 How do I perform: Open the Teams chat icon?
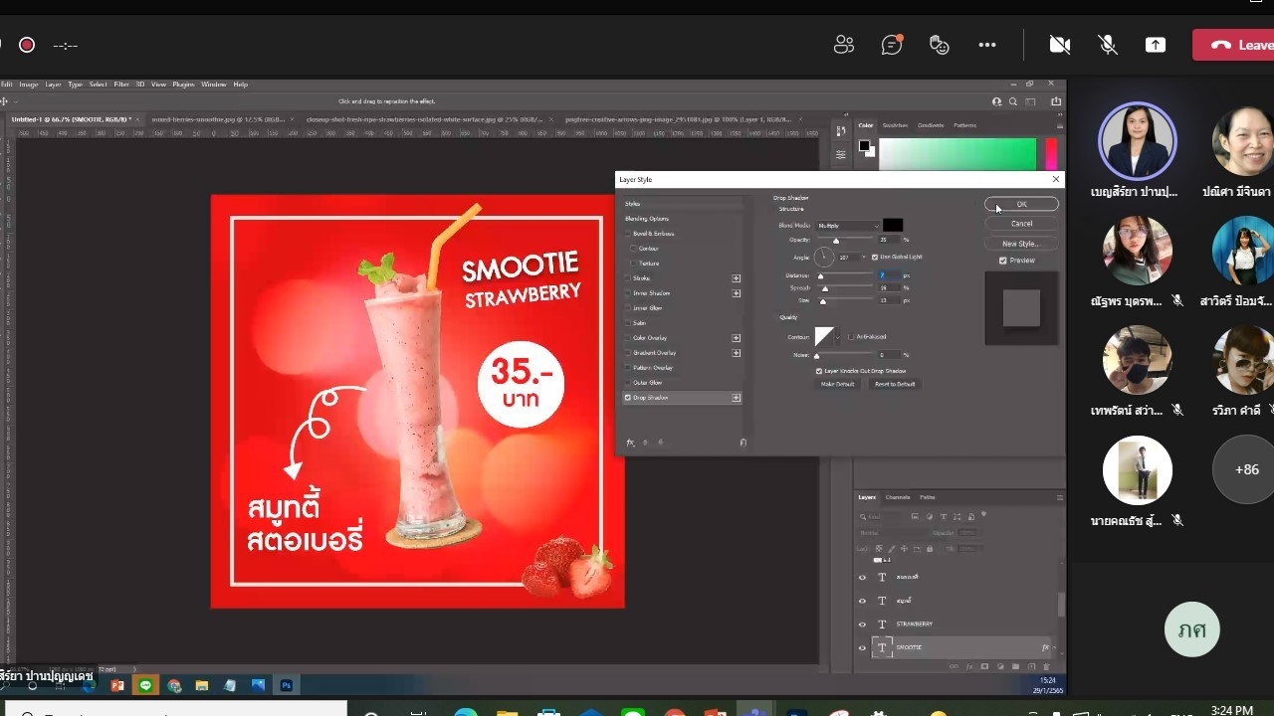point(892,45)
